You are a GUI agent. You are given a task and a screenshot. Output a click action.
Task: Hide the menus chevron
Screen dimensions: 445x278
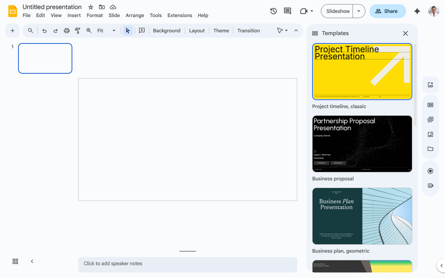[296, 30]
